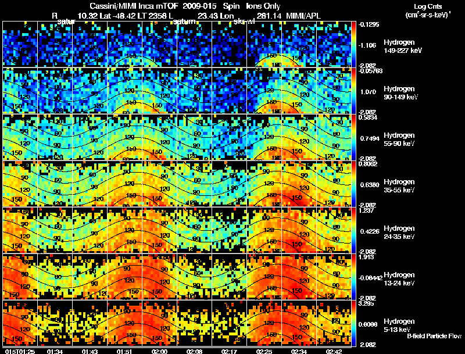Select the '02:08' time axis label
This screenshot has width=465, height=354.
[x=194, y=351]
